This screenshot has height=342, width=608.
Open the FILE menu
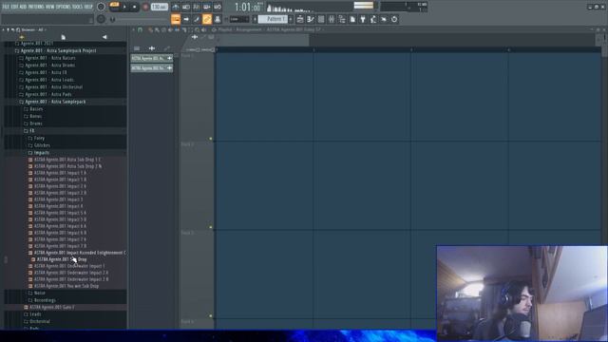6,7
